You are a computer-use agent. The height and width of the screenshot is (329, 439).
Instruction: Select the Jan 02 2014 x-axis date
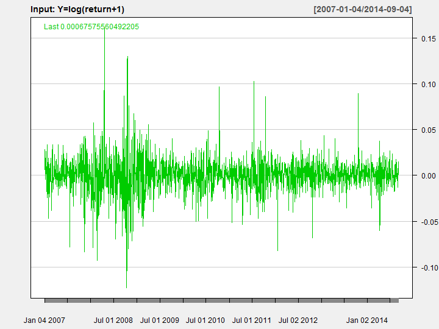pos(366,320)
